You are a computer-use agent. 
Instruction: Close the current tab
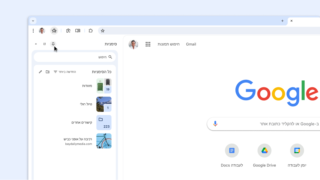point(291,21)
